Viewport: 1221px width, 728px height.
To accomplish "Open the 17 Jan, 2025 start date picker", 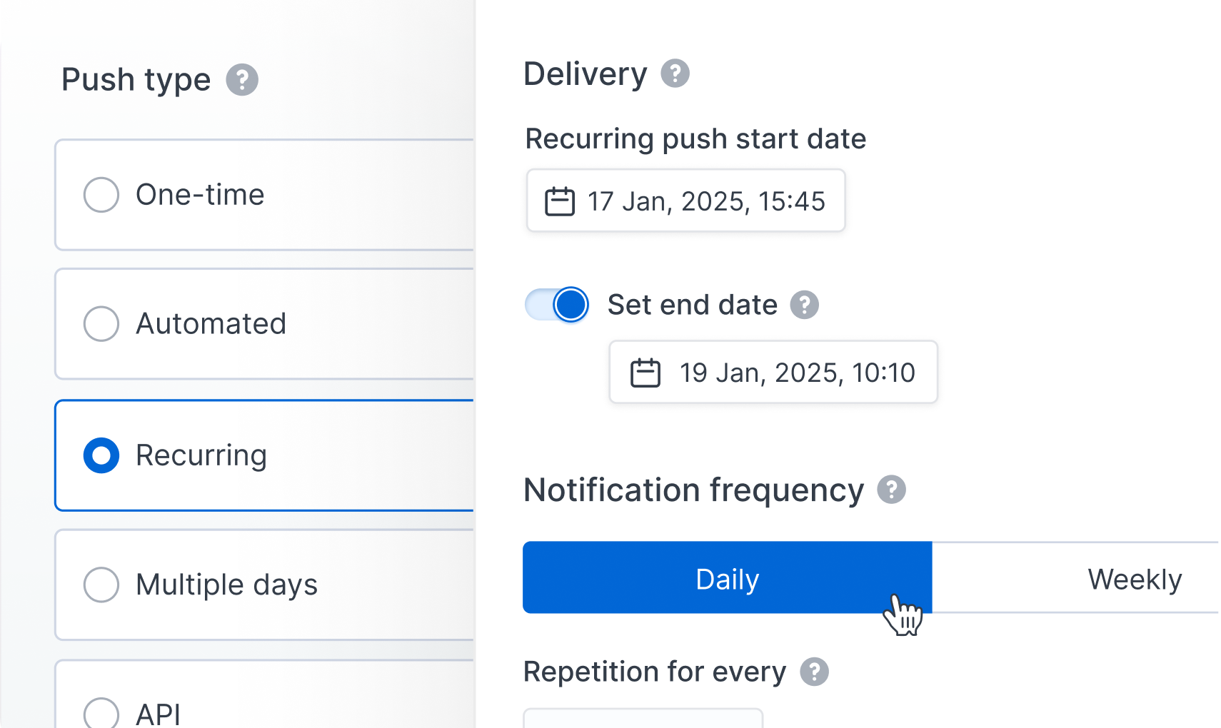I will 685,201.
